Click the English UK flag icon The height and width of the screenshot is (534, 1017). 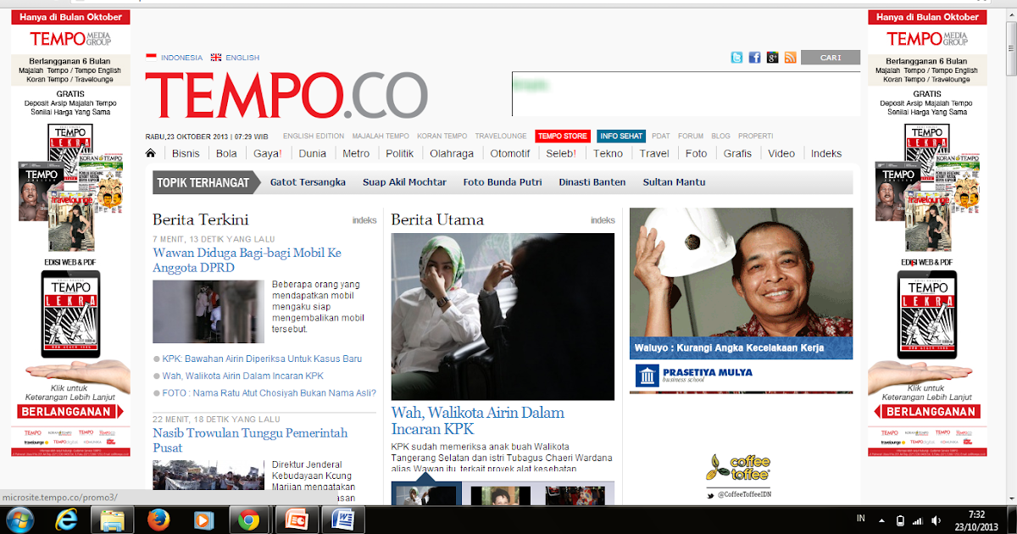click(x=215, y=58)
